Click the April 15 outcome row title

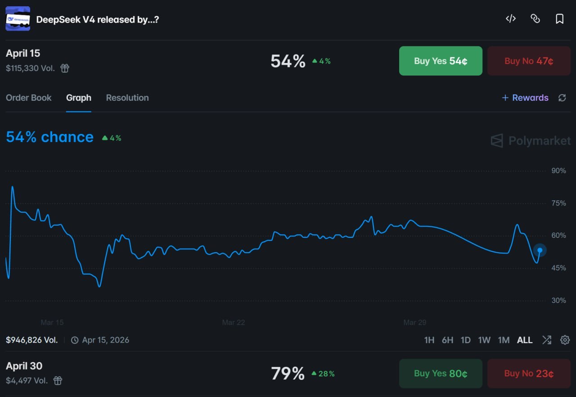pyautogui.click(x=23, y=54)
